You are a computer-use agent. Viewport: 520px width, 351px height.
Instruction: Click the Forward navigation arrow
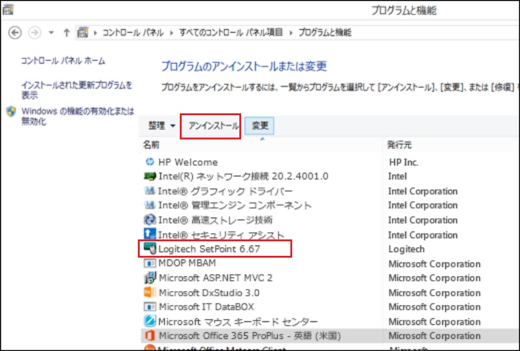click(x=34, y=33)
